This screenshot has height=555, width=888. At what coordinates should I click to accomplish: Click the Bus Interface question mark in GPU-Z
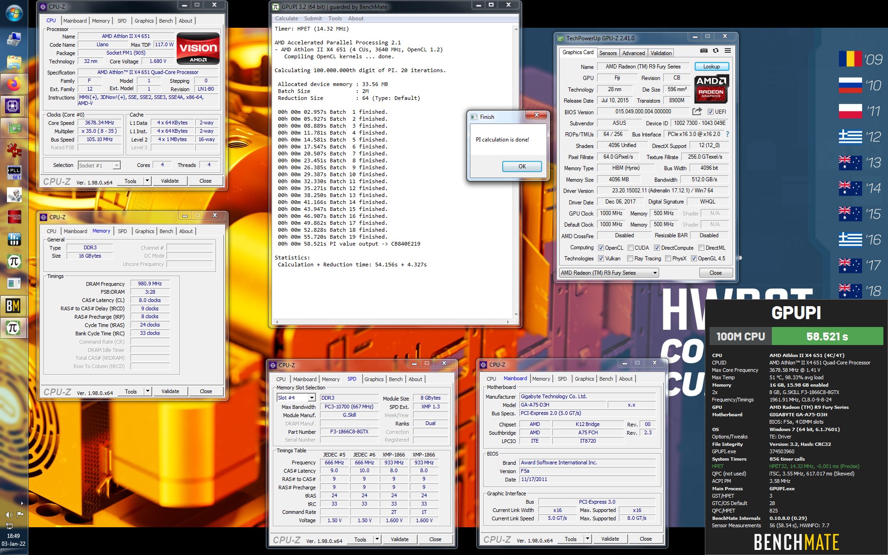pyautogui.click(x=728, y=134)
